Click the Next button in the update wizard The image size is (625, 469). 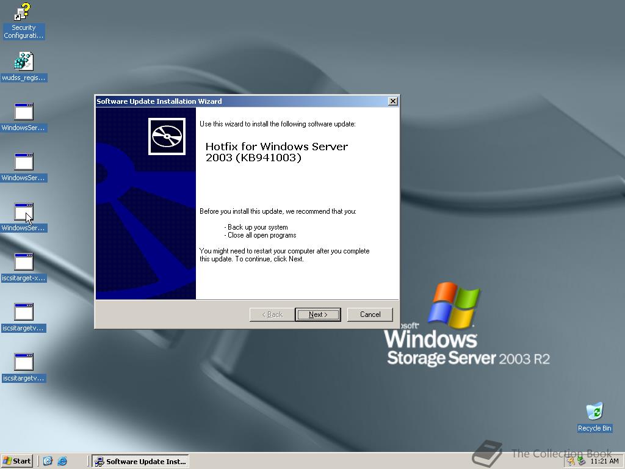317,314
